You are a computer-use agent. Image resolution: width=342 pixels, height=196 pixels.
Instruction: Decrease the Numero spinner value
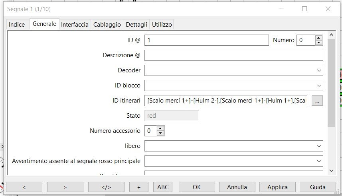tap(318, 43)
